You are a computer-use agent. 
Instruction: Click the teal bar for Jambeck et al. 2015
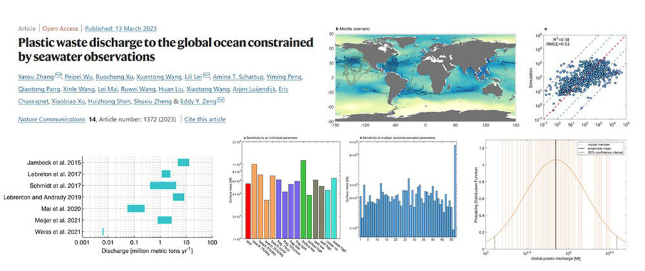[x=183, y=163]
